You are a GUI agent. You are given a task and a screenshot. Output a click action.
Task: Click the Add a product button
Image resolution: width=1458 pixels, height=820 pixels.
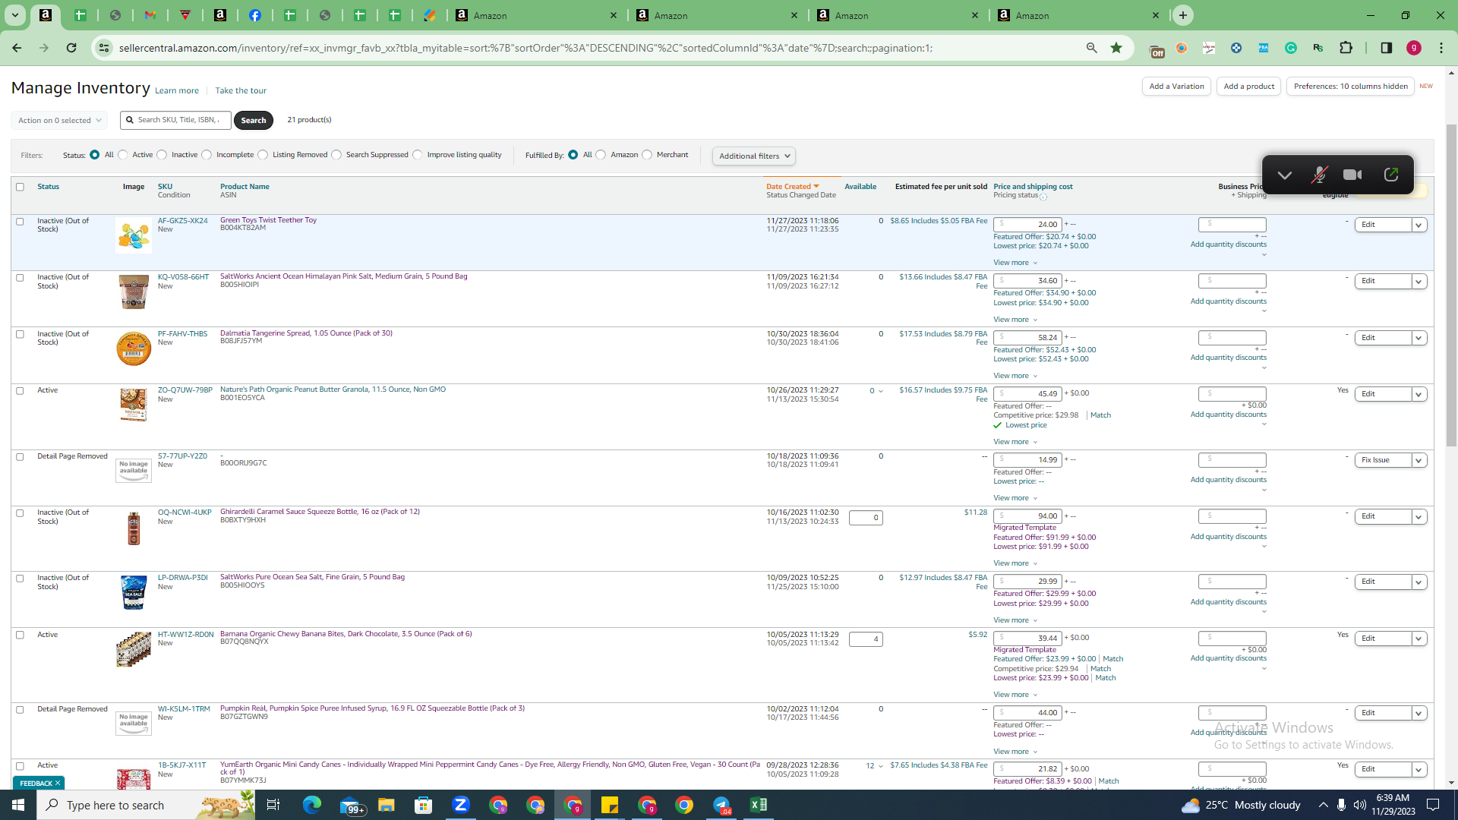tap(1249, 87)
